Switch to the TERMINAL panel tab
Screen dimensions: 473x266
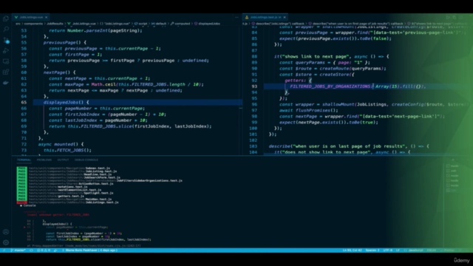tap(24, 160)
